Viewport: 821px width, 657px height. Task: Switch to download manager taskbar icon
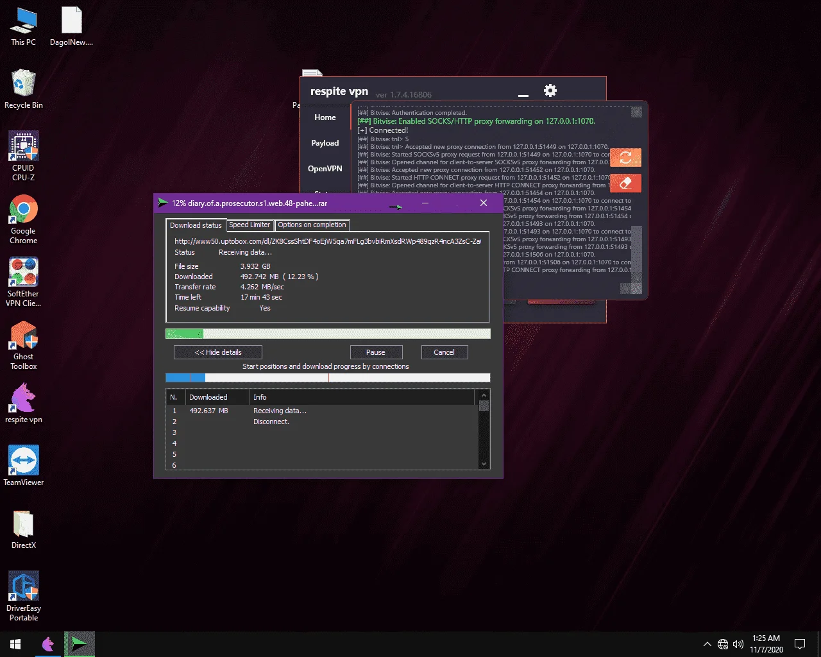click(79, 644)
